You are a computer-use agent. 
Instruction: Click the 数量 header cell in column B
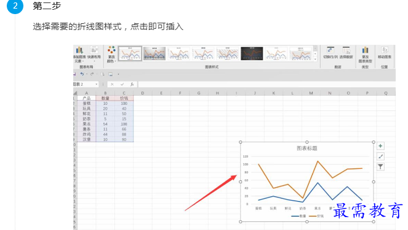coord(105,98)
